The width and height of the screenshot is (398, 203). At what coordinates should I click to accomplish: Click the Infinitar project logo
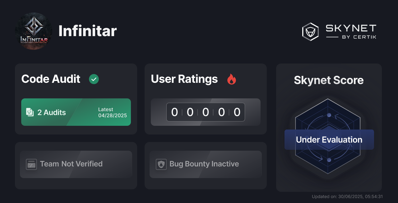pos(34,31)
